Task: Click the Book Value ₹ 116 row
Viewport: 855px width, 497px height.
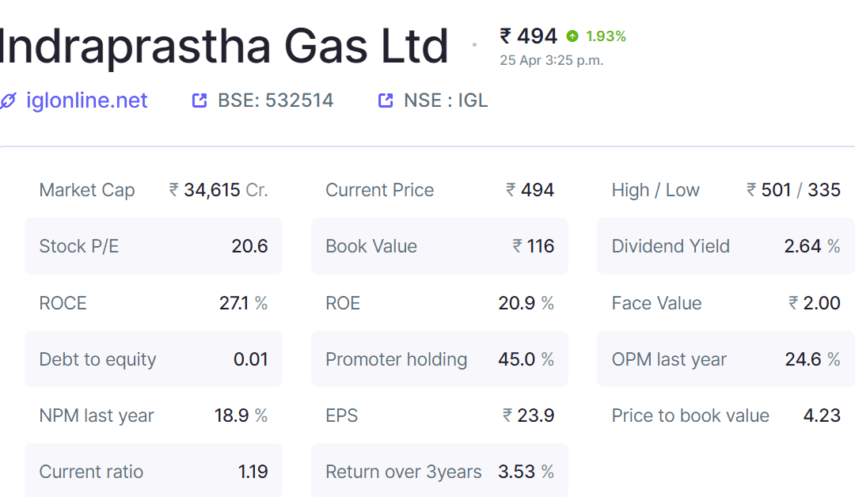Action: (x=439, y=246)
